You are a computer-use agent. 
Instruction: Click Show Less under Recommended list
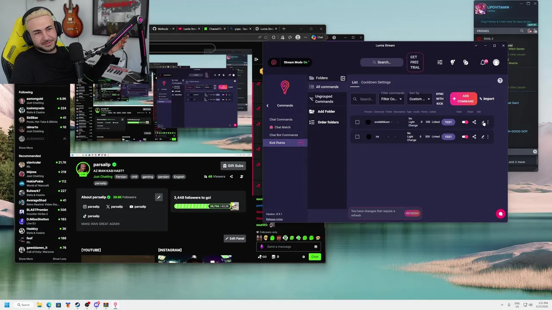point(60,259)
